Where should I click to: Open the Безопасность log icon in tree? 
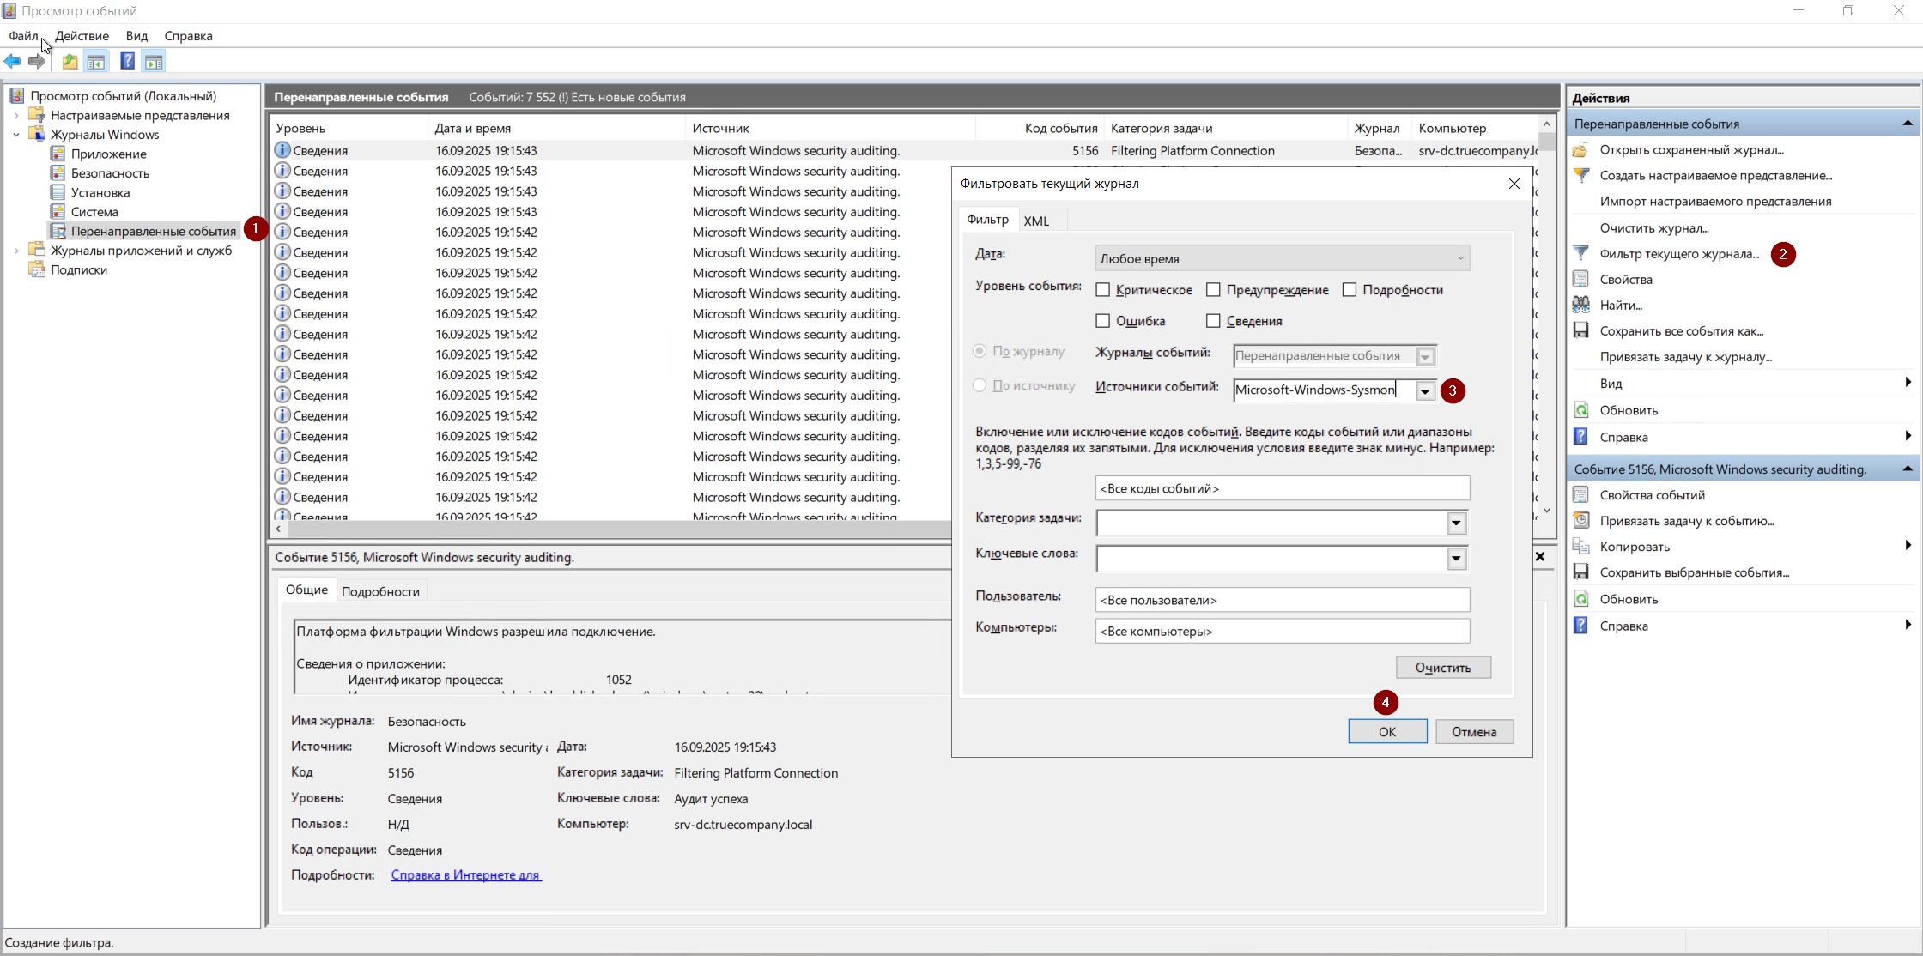(58, 173)
